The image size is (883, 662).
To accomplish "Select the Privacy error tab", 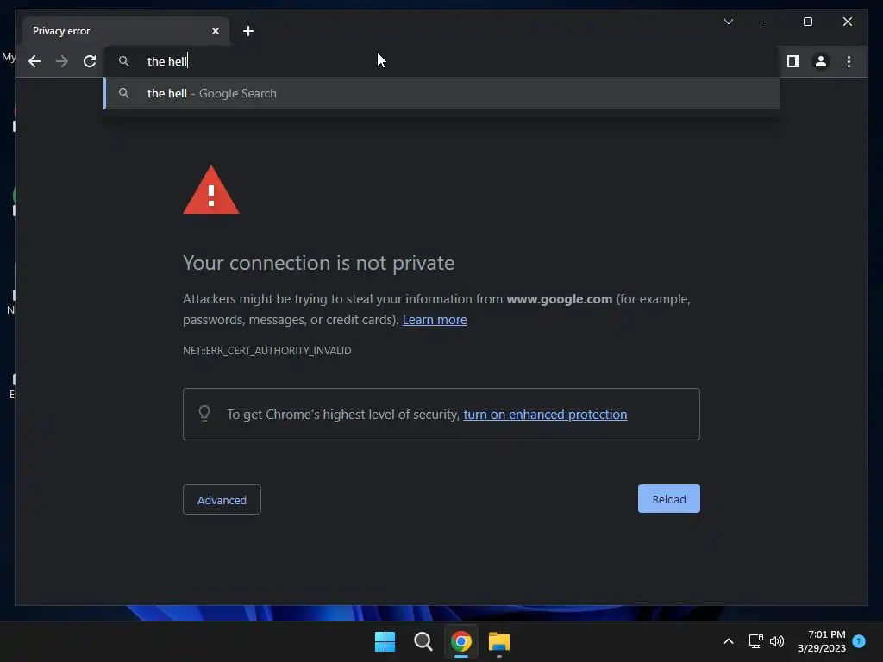I will [126, 31].
